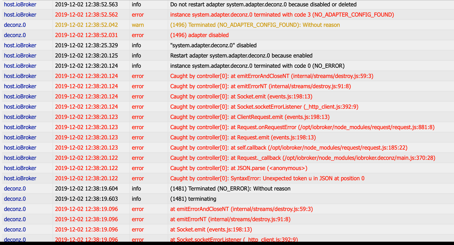Screen dimensions: 454x245
Task: Select 'Caught by controller[0]: at emitErrorNT' message
Action: (261, 86)
